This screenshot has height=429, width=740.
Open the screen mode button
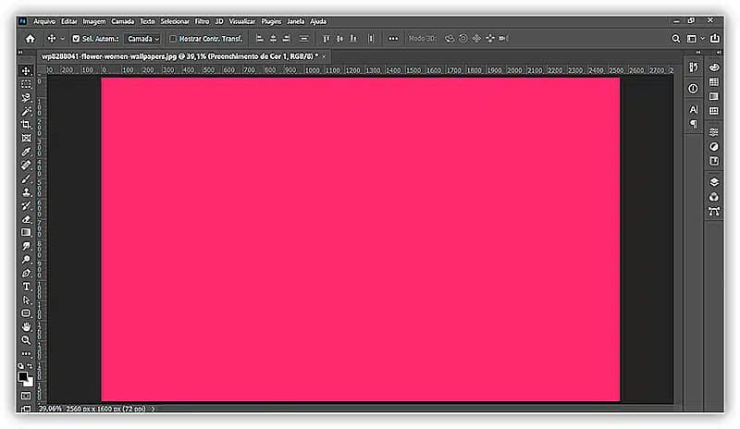(26, 409)
